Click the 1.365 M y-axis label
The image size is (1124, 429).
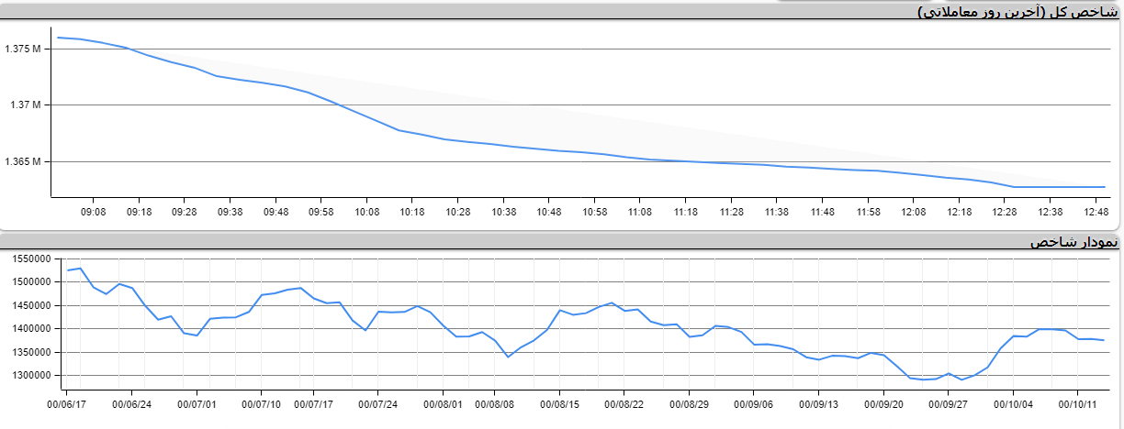tap(23, 162)
